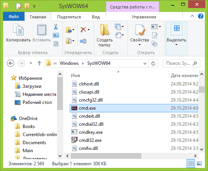Click the quick access Properties icon in title bar
The image size is (208, 171).
click(19, 6)
